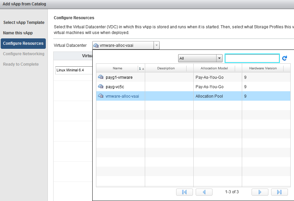Select the Configure Resources step
Screen dimensions: 294x201
click(23, 43)
